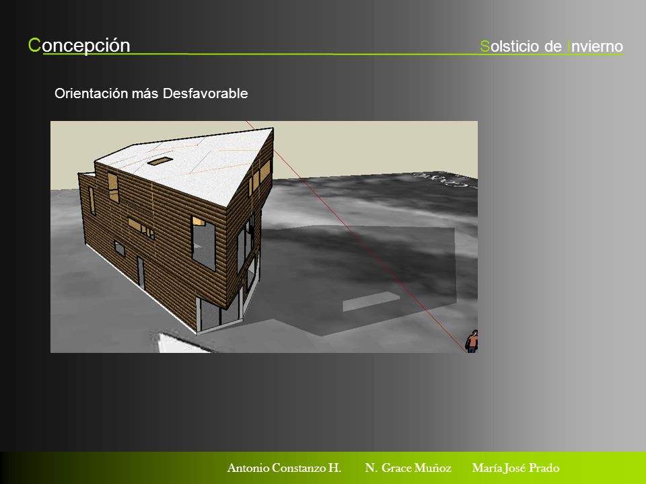Select the 'Orientación más Desfavorable' subtitle text
This screenshot has width=646, height=484.
[151, 93]
